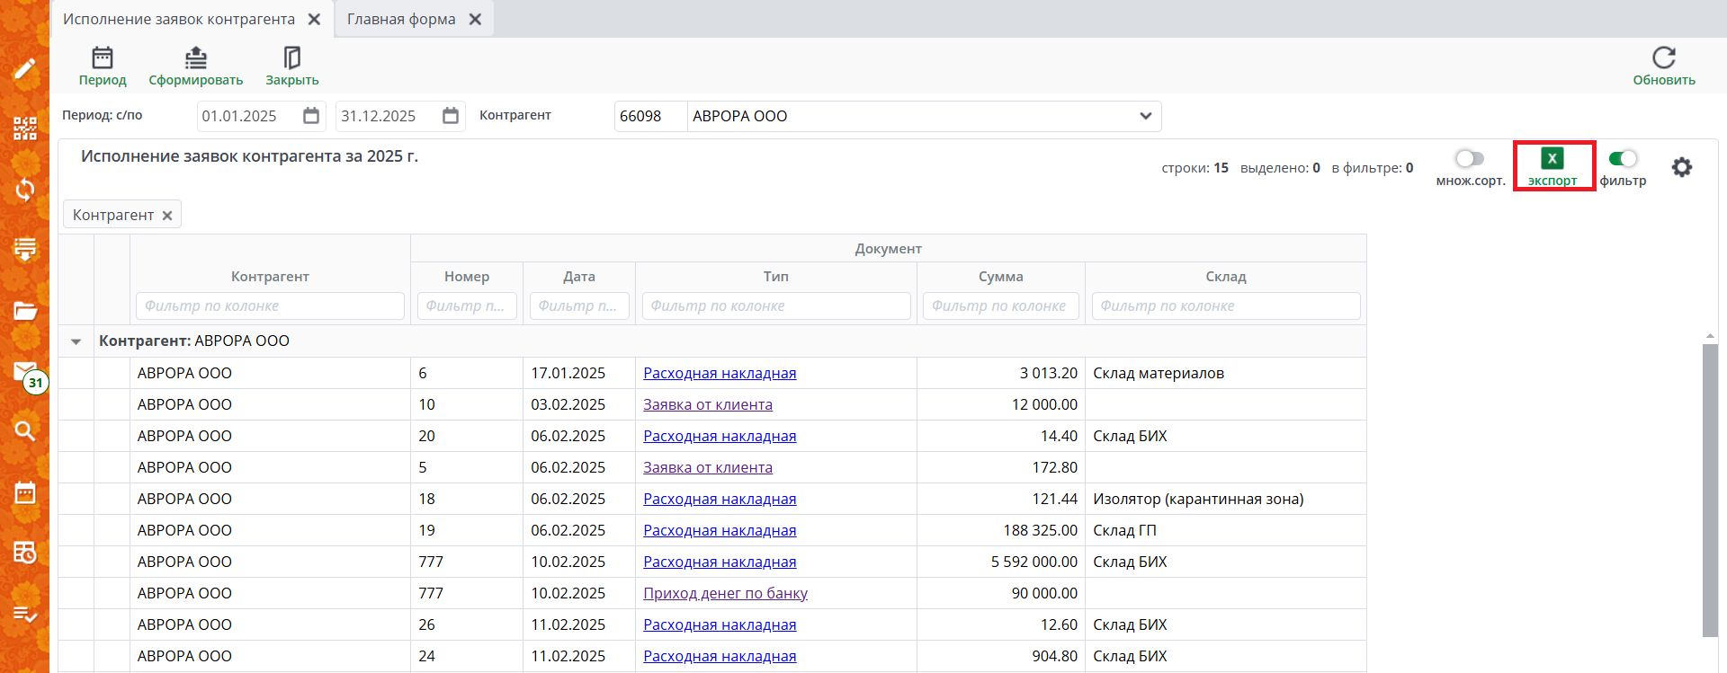Remove the Контрагент grouping chip
Viewport: 1727px width, 673px height.
[x=167, y=216]
